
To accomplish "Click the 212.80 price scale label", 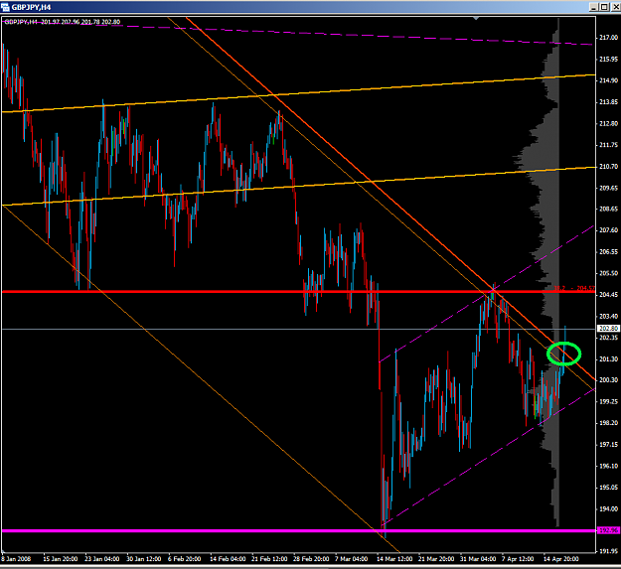I will coord(608,123).
